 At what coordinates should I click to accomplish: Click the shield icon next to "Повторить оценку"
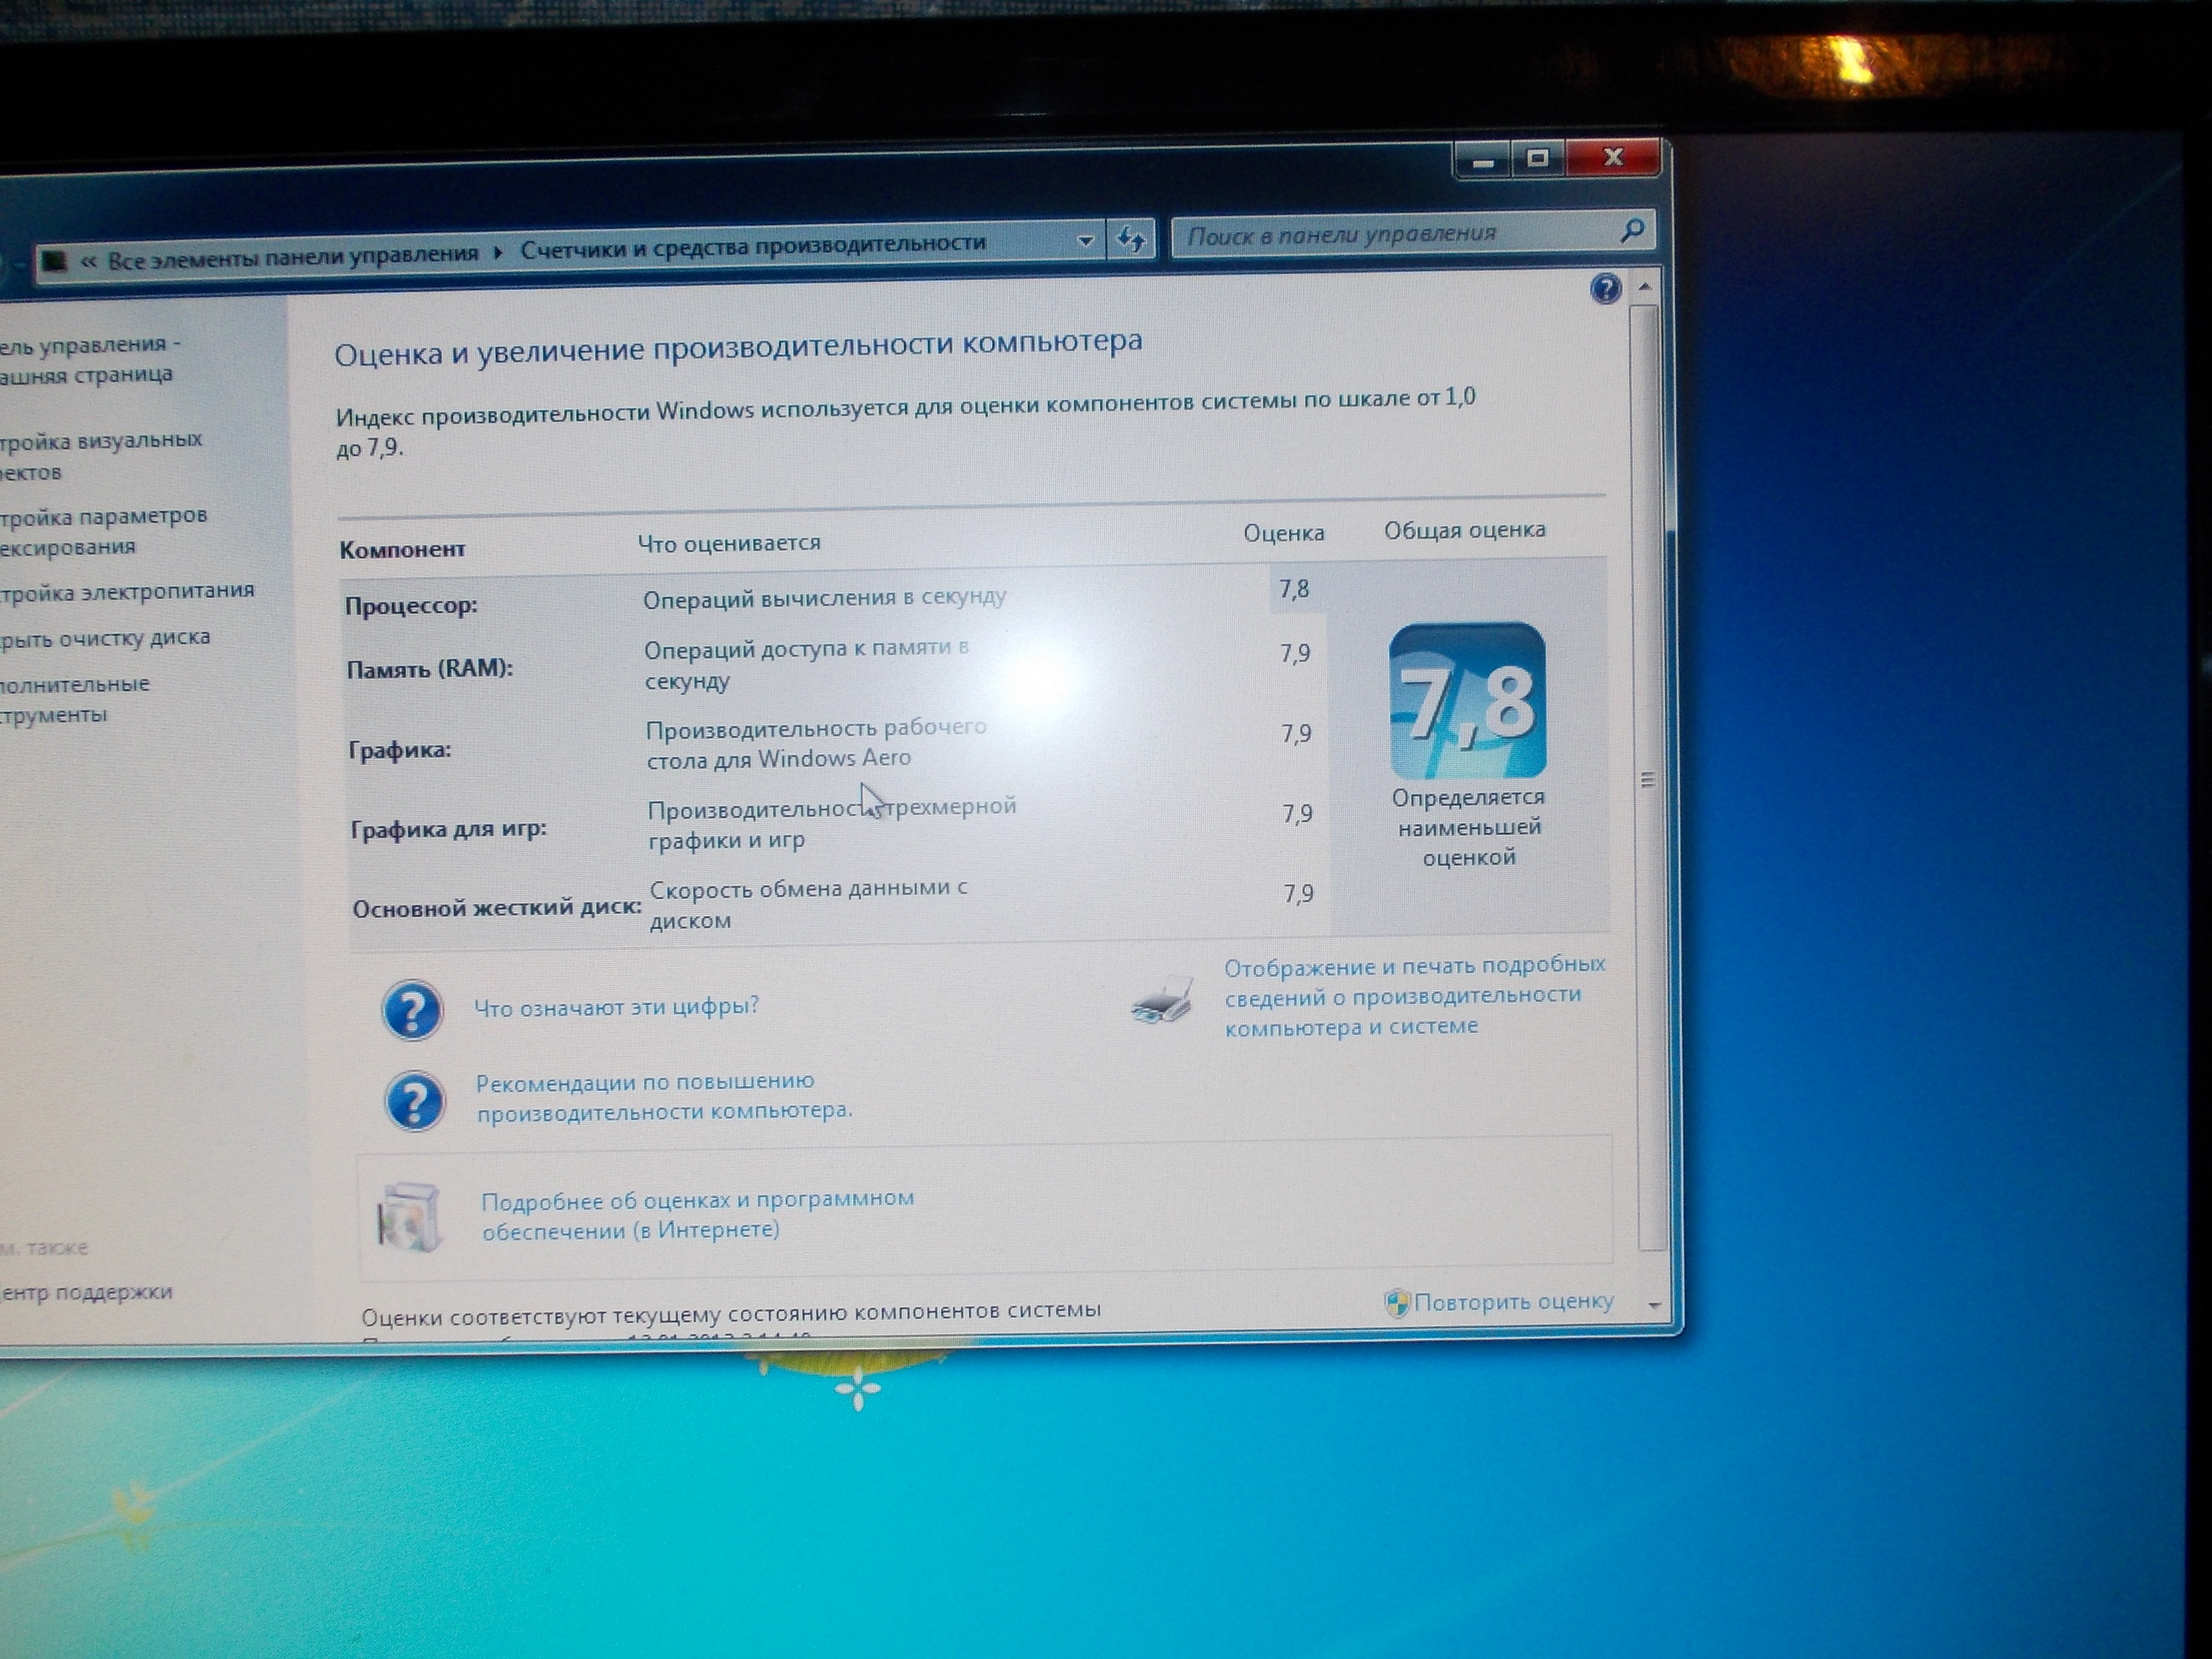[1396, 1303]
